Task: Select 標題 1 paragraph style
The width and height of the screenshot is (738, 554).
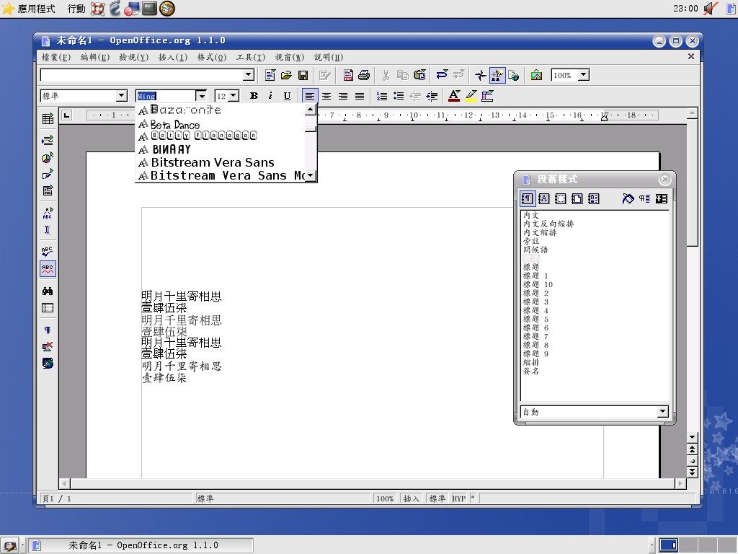Action: tap(535, 276)
